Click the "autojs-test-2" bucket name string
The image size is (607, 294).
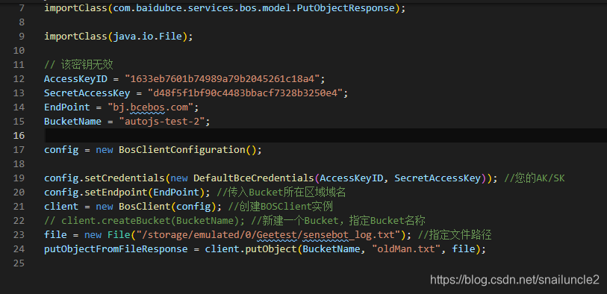[x=162, y=122]
